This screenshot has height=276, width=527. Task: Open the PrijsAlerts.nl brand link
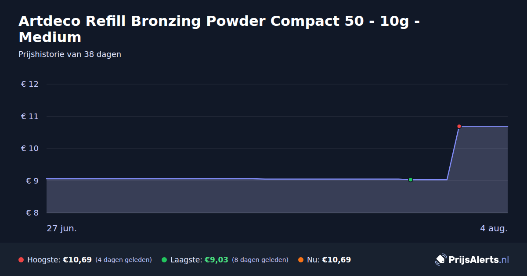coord(472,259)
